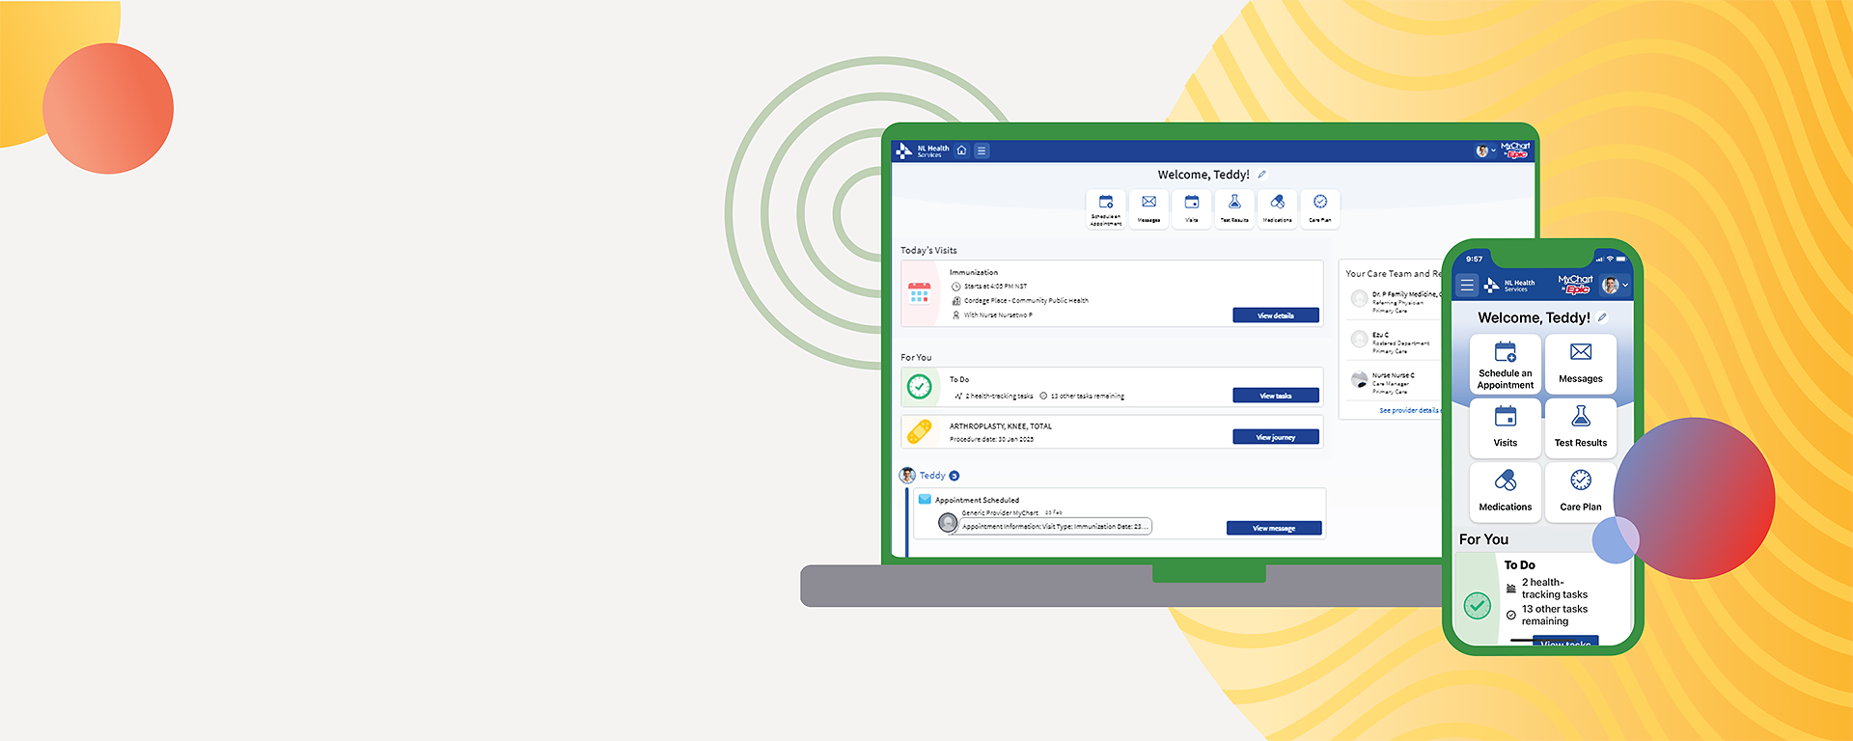Expand the phone profile avatar dropdown
This screenshot has width=1853, height=741.
(x=1615, y=286)
